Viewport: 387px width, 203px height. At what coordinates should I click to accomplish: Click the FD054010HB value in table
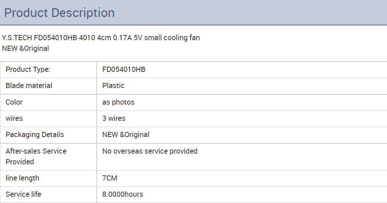(x=124, y=70)
